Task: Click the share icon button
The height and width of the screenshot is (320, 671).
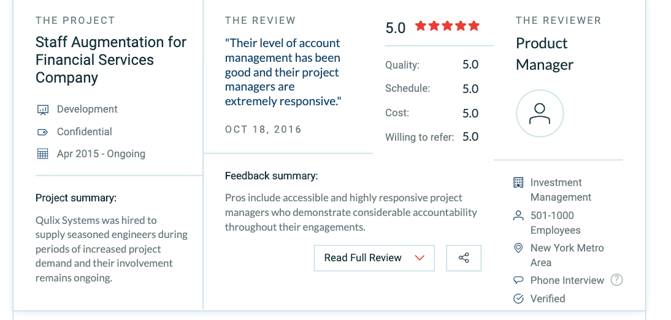Action: [x=464, y=258]
